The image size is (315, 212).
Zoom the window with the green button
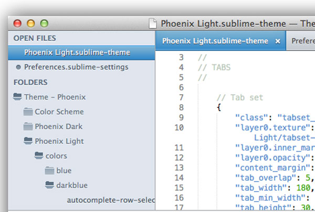click(x=44, y=24)
